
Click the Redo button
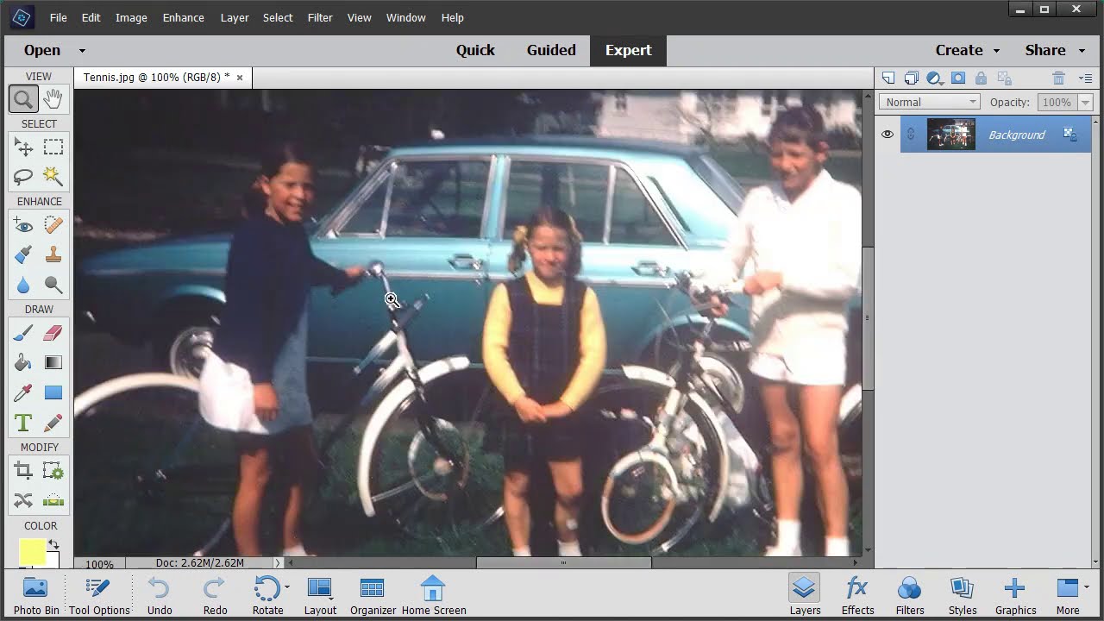[215, 594]
